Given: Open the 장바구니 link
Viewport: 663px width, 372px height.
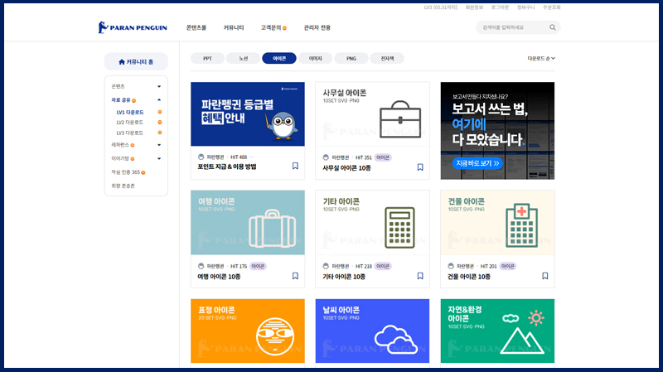Looking at the screenshot, I should (x=525, y=7).
